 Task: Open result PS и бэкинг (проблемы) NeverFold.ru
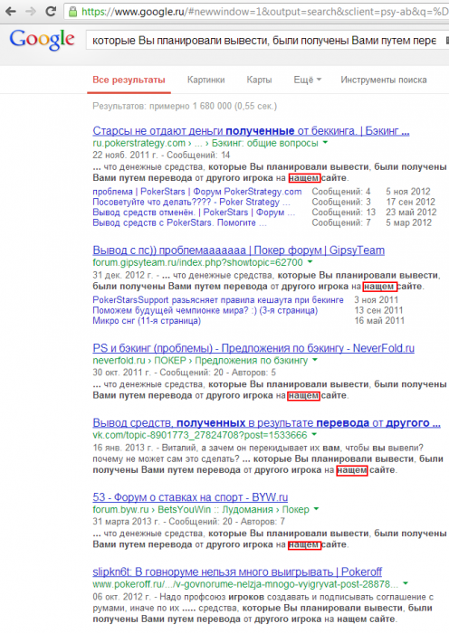pyautogui.click(x=253, y=348)
